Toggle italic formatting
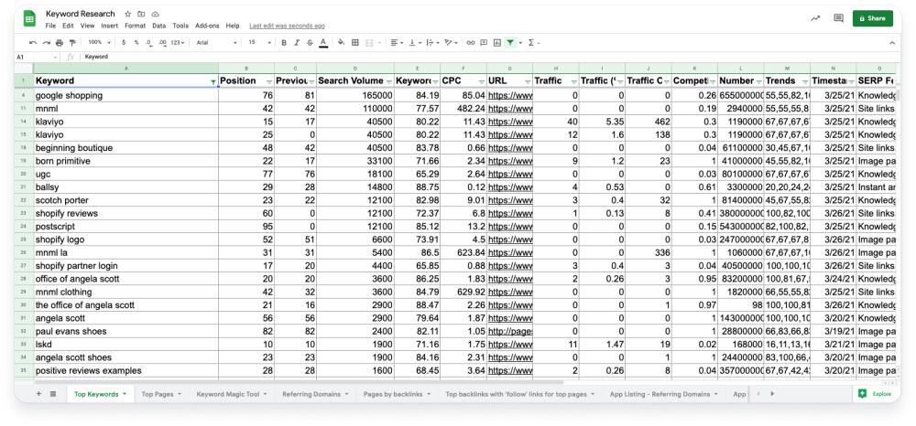 pos(297,43)
